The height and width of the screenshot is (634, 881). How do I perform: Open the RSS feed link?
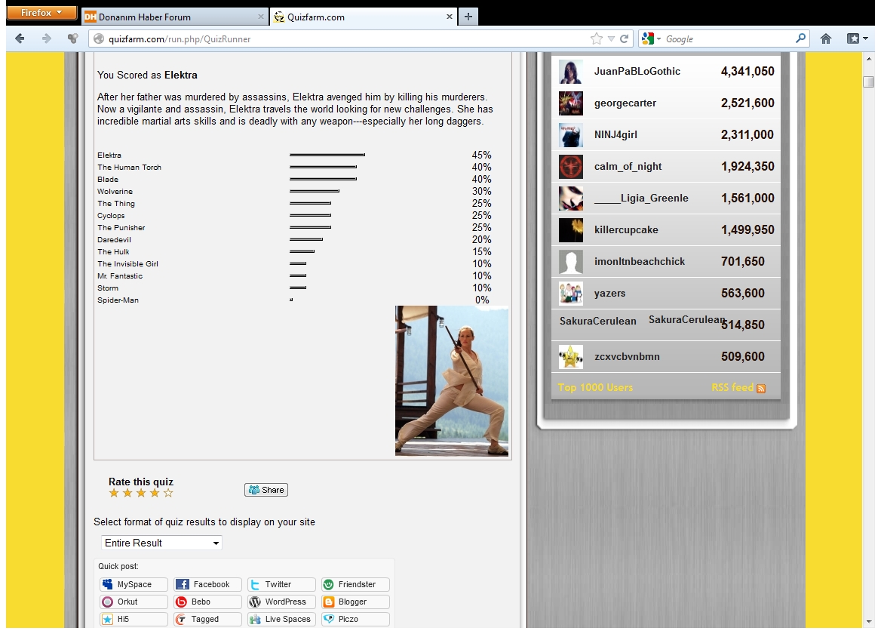[x=738, y=387]
